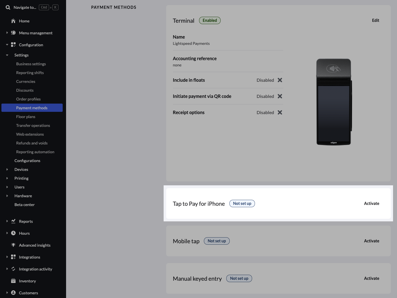Expand the Menu management section
This screenshot has width=397, height=298.
coord(7,33)
